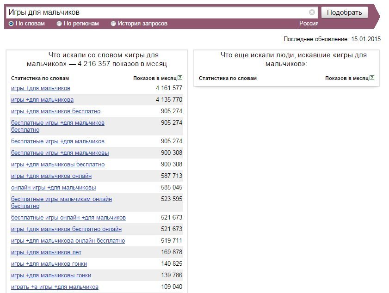This screenshot has width=389, height=293.
Task: Select the 'История запросов' radio option
Action: (x=113, y=24)
